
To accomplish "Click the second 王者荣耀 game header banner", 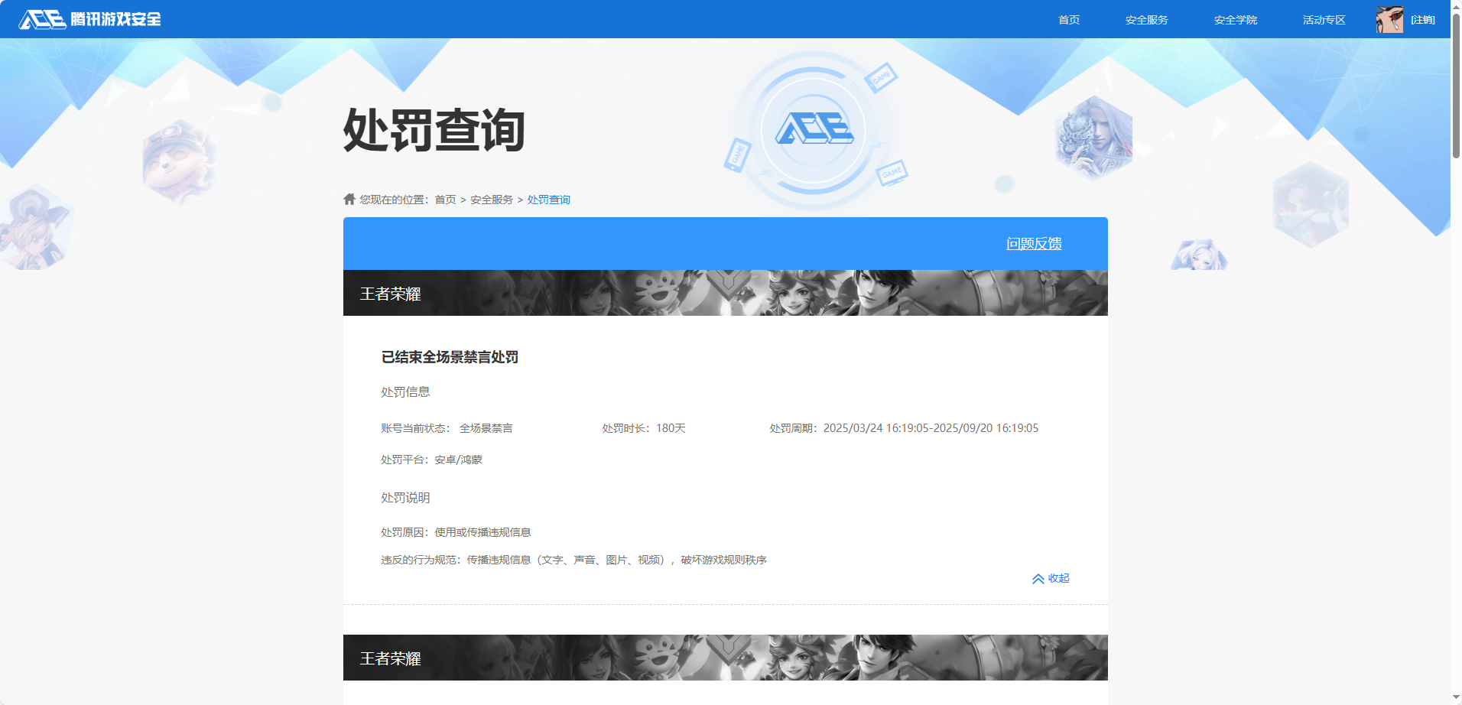I will [x=725, y=658].
